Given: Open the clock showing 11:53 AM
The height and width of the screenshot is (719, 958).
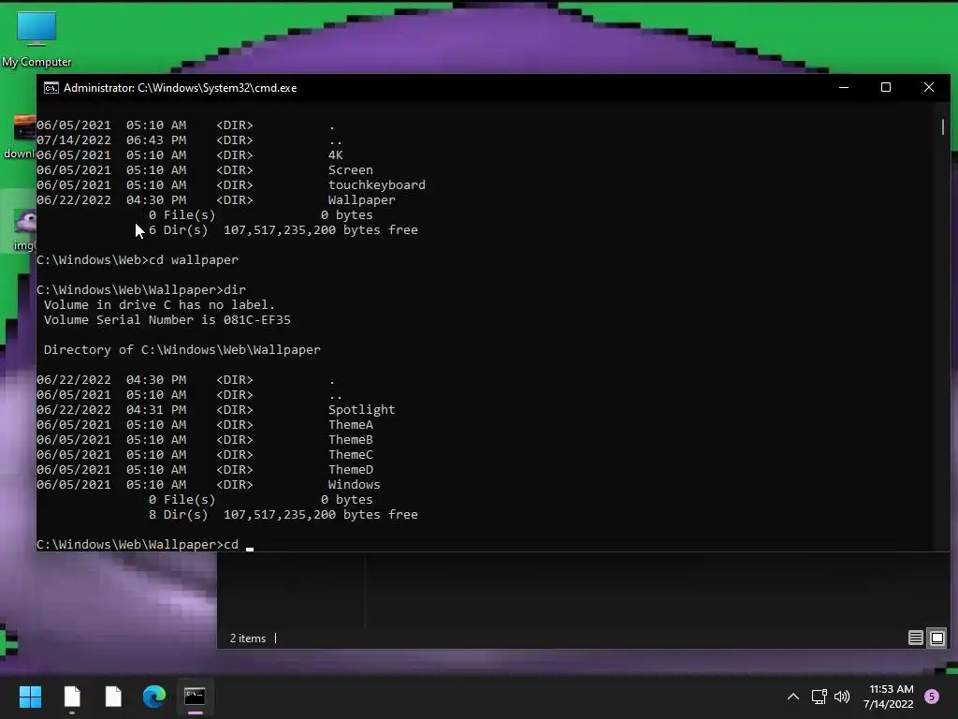Looking at the screenshot, I should [x=889, y=697].
